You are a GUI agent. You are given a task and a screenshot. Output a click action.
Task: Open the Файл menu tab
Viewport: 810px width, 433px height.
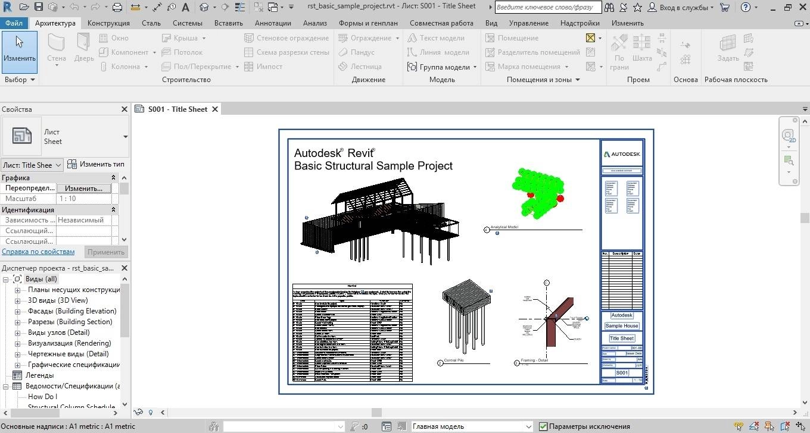click(14, 23)
